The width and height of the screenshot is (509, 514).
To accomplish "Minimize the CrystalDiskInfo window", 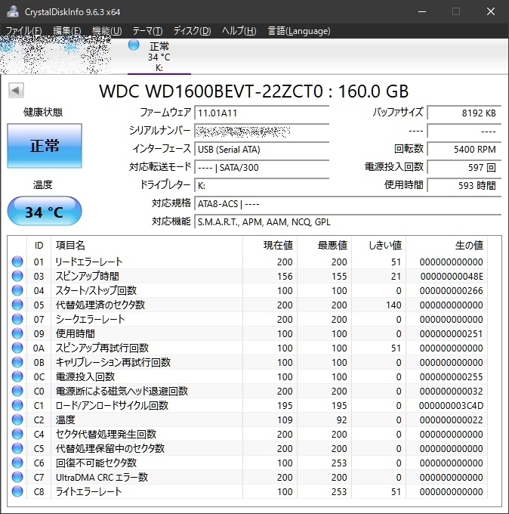I will [422, 12].
